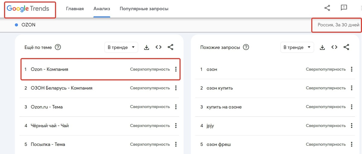Open the feedback icon in header
This screenshot has height=154, width=362.
point(344,8)
